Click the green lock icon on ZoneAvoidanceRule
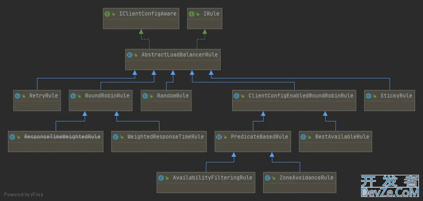This screenshot has width=423, height=201. click(274, 178)
